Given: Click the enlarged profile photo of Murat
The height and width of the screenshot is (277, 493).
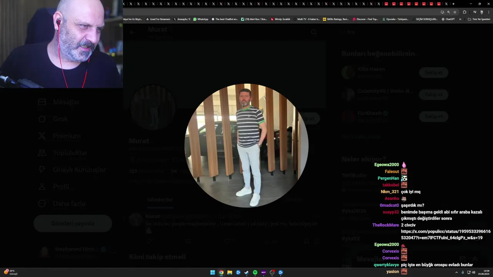Looking at the screenshot, I should point(246,145).
